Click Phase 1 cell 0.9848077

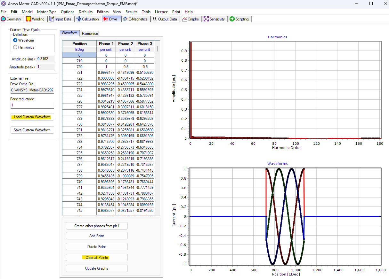click(106, 124)
